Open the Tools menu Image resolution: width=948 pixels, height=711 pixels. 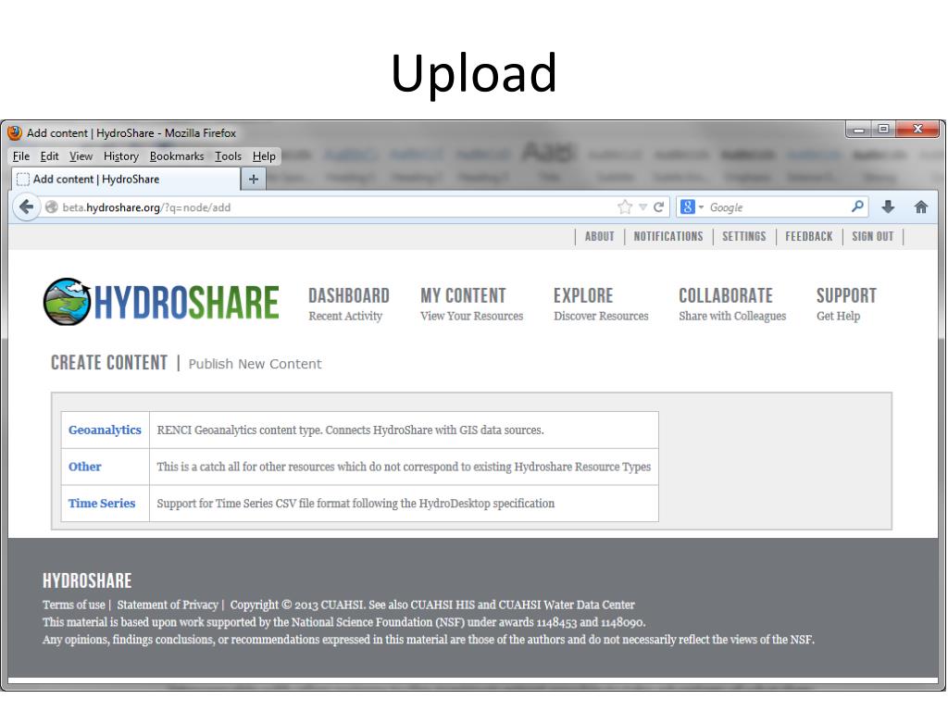228,156
